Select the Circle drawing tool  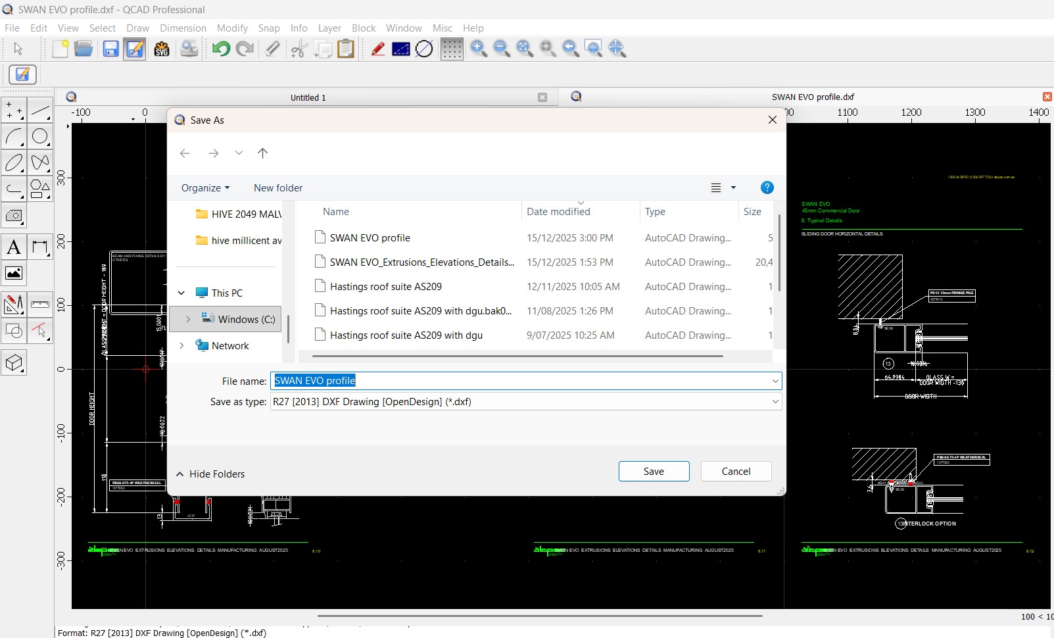[40, 137]
